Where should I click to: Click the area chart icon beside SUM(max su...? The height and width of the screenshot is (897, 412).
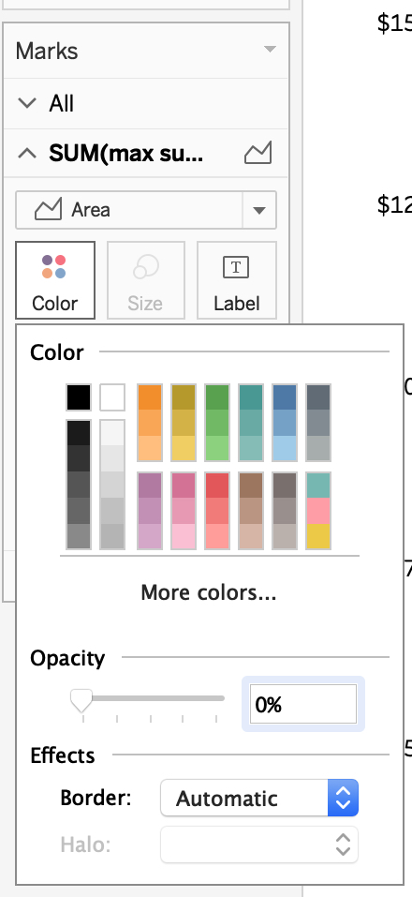pos(257,154)
